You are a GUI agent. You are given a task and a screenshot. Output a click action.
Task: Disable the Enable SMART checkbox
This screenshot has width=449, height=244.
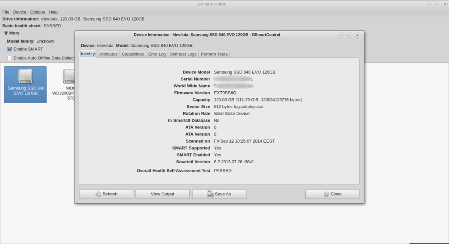tap(10, 49)
